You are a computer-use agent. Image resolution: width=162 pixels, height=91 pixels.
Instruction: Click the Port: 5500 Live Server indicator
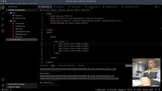(x=148, y=90)
